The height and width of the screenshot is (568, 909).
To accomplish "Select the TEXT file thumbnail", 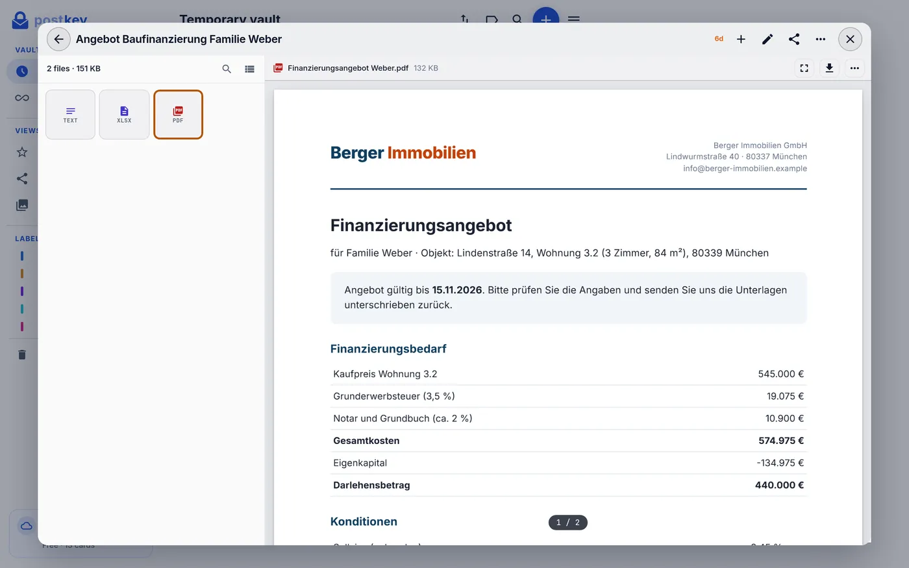I will click(x=70, y=114).
